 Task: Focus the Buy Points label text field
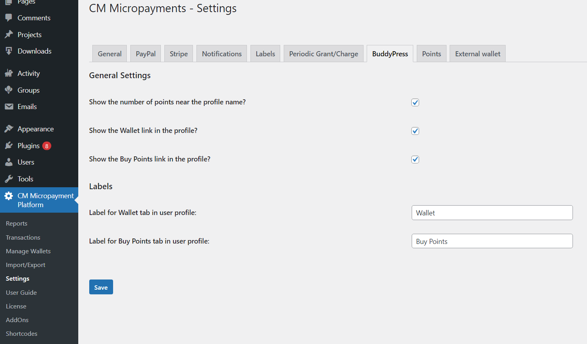[492, 242]
